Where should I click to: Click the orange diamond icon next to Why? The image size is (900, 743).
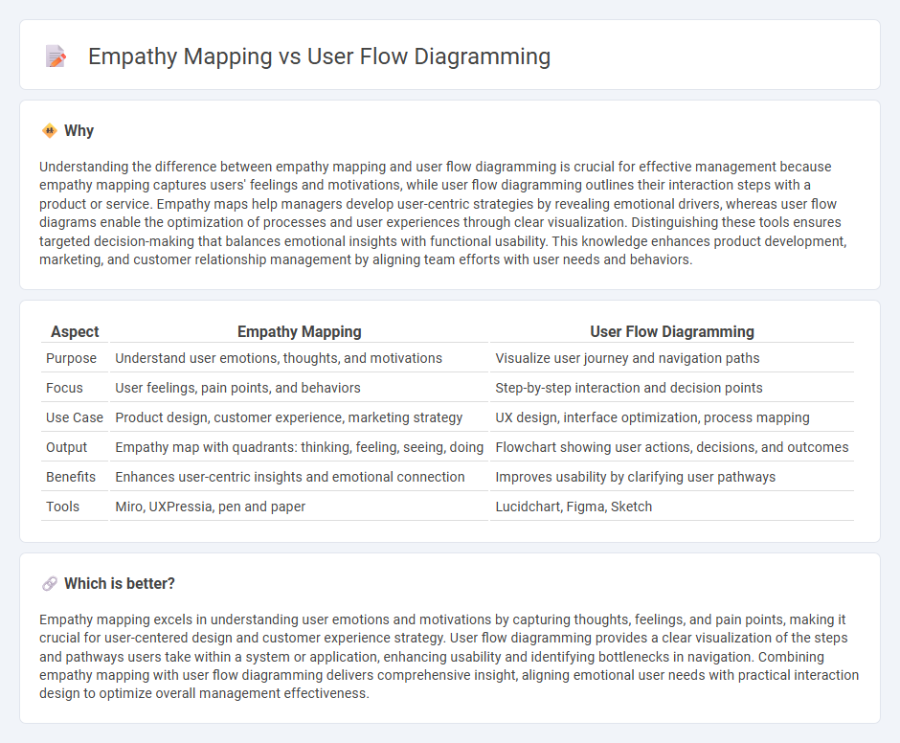(50, 131)
